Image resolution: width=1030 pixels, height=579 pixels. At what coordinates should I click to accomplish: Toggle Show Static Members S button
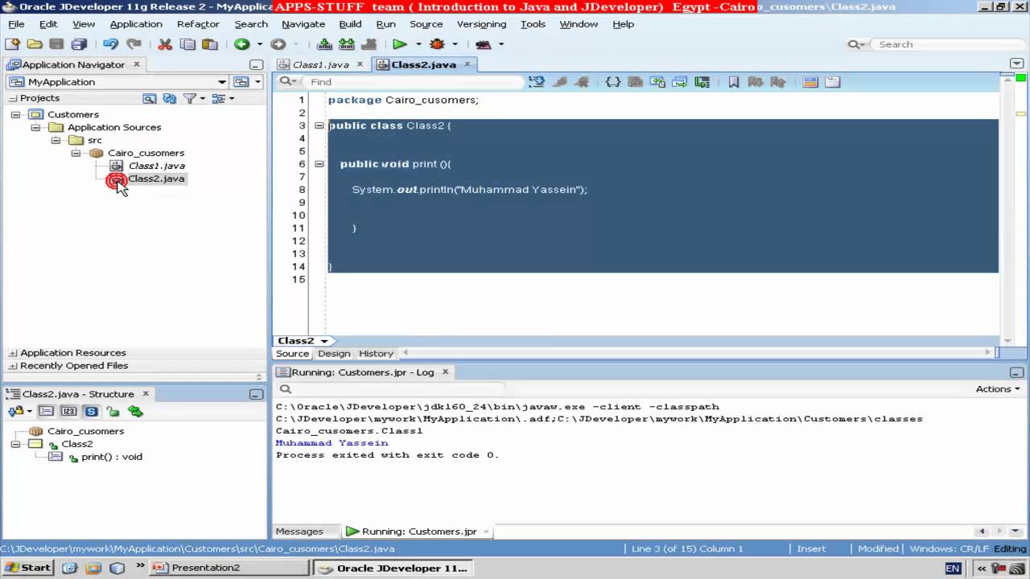click(x=91, y=411)
